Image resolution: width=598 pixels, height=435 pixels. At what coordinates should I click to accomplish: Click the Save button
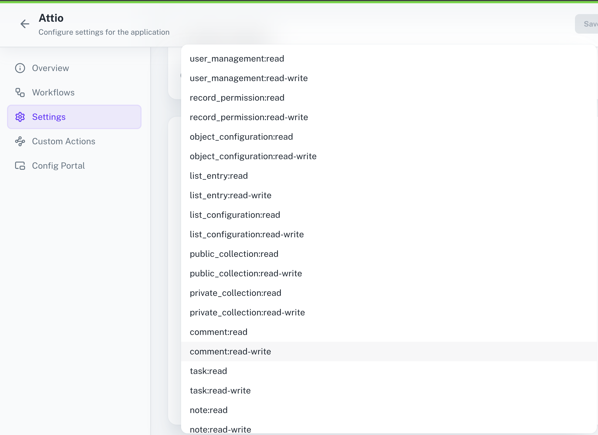(x=590, y=24)
